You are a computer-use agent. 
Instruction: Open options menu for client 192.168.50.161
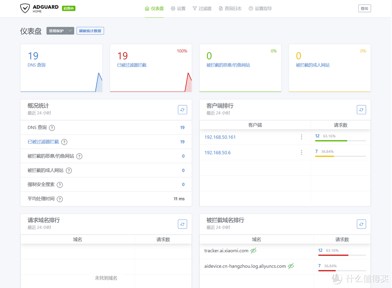coord(301,137)
